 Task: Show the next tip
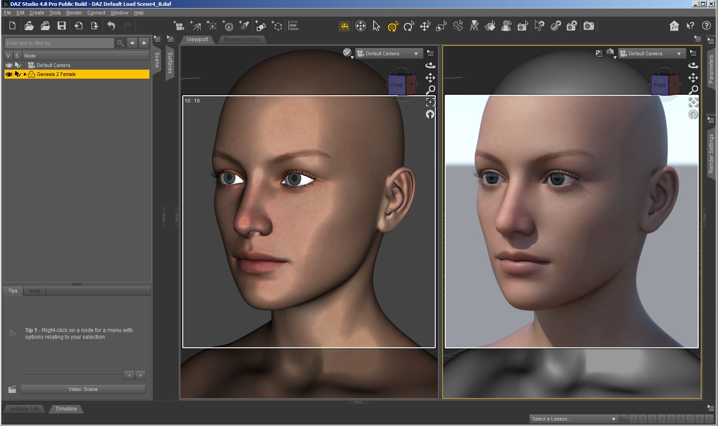[x=140, y=375]
